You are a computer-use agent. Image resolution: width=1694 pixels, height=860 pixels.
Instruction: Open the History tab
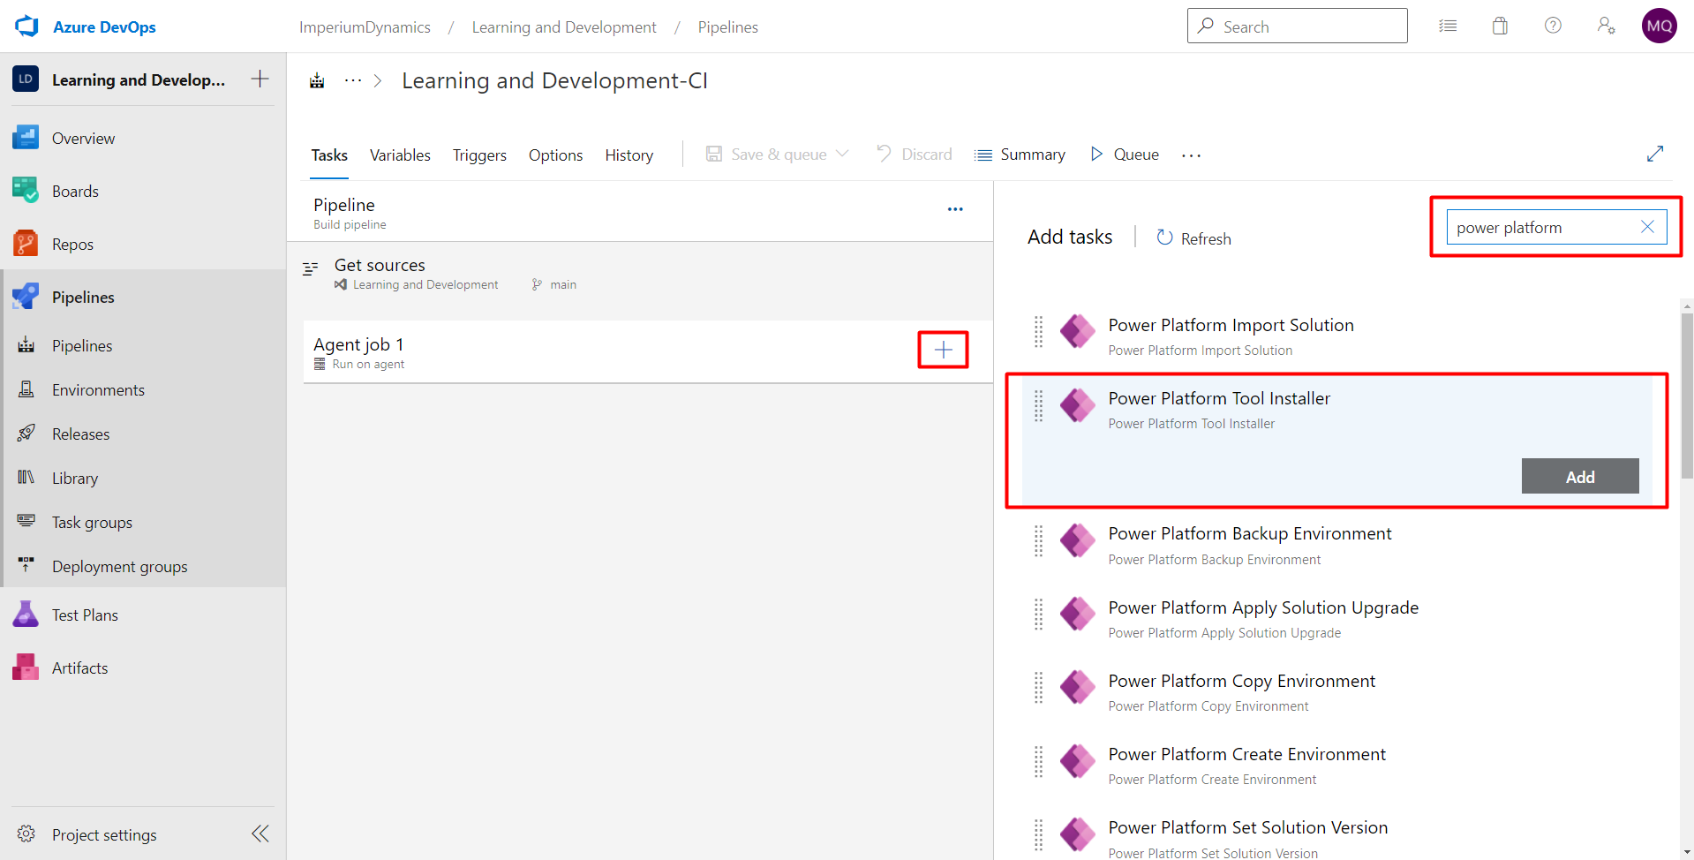coord(629,155)
